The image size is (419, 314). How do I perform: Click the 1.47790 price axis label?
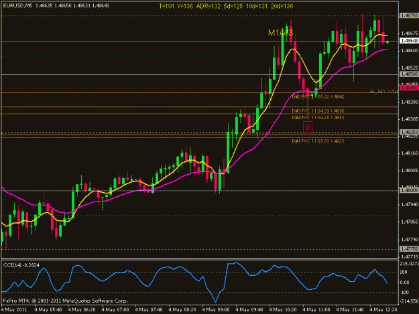410,240
